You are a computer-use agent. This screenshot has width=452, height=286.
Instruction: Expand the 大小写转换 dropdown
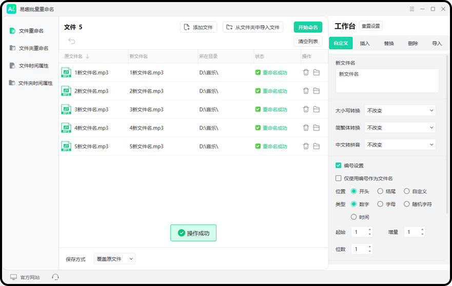pos(400,110)
